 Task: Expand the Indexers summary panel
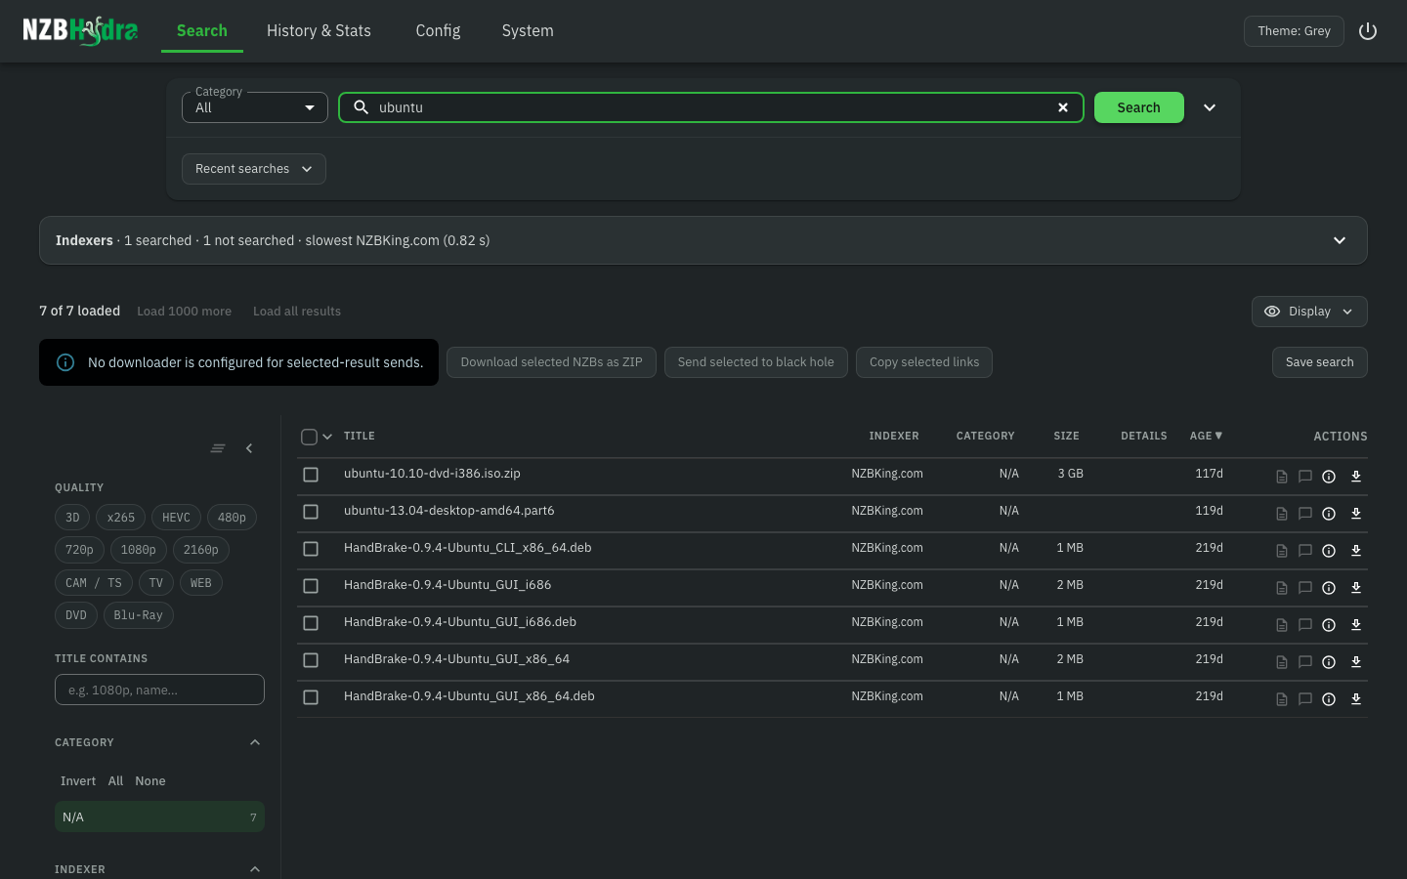(703, 240)
